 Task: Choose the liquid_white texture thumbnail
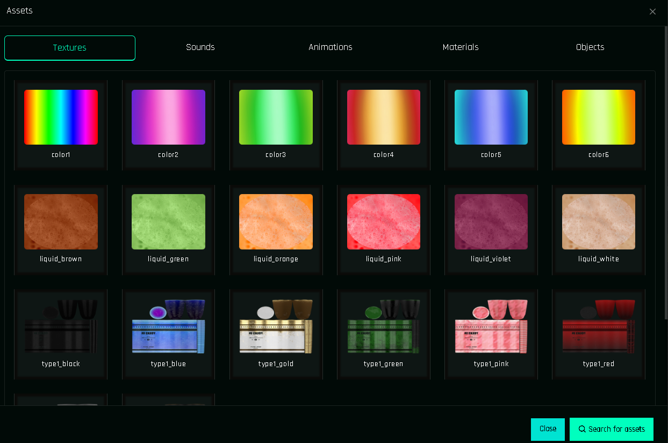(599, 222)
